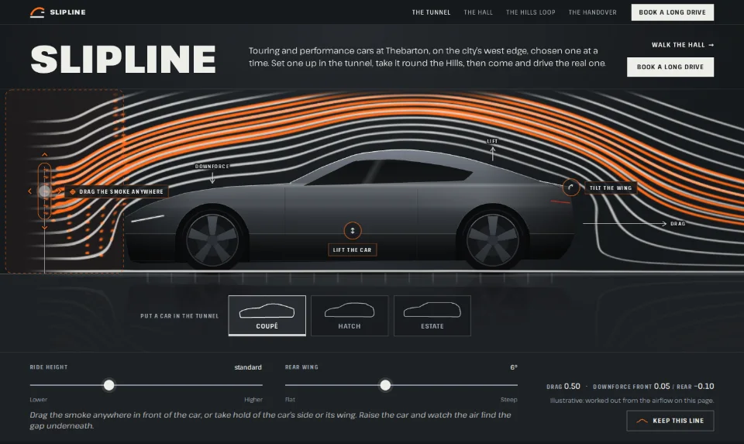Click the Rear Wing slider thumb
Screen dimensions: 744x444
(385, 384)
